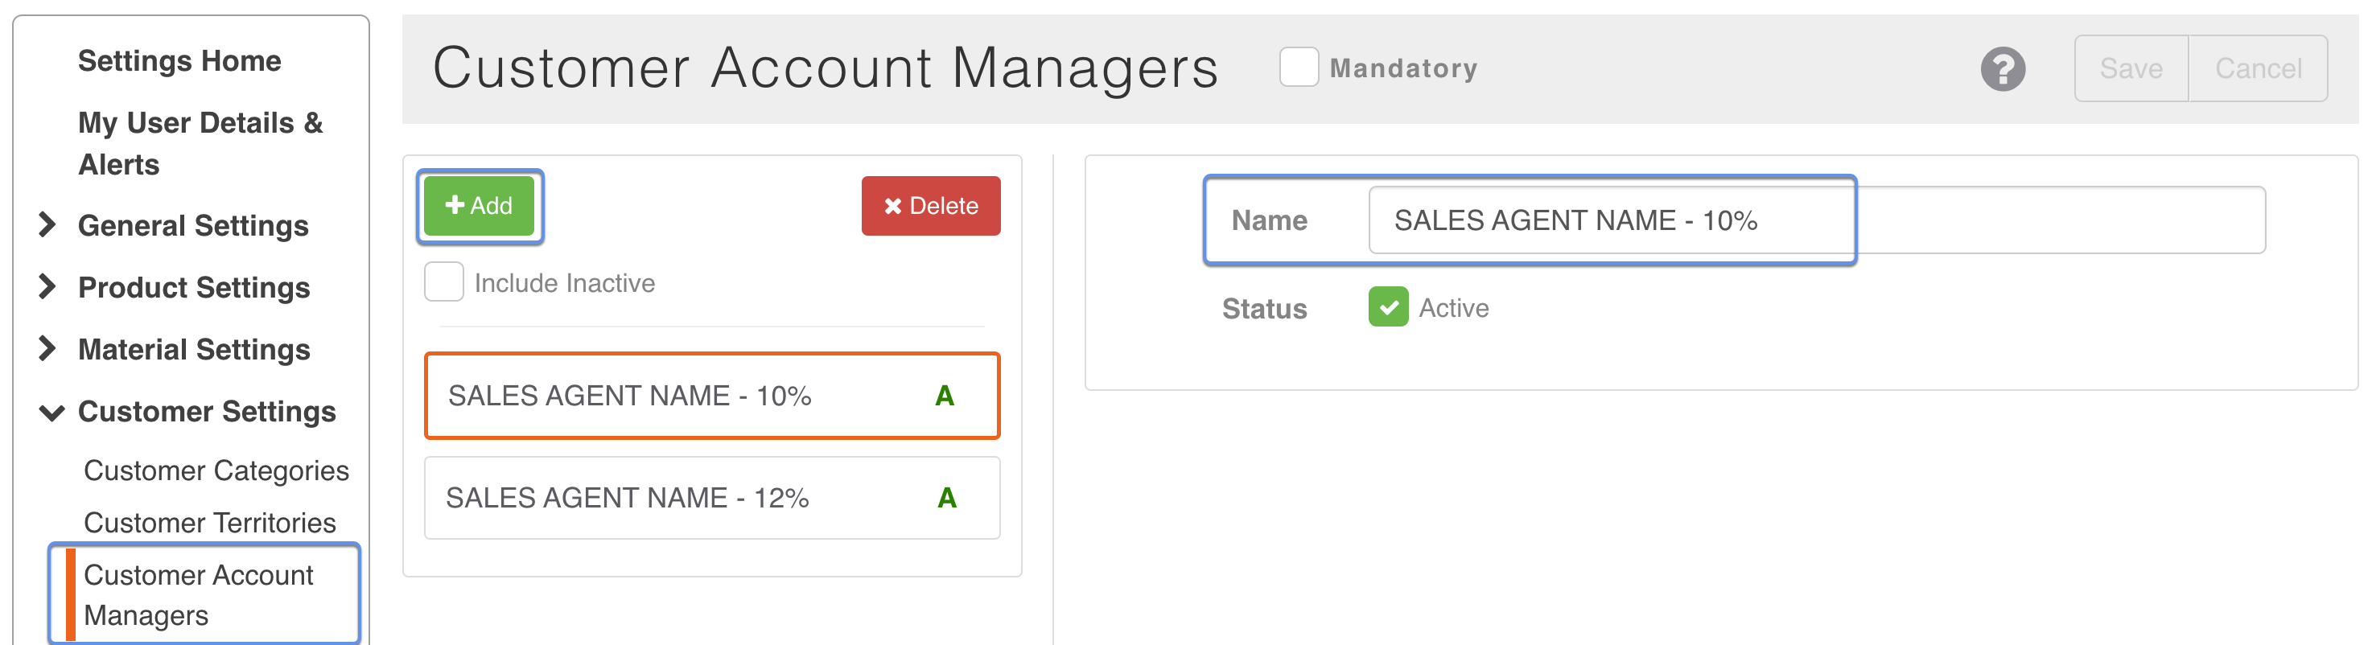Expand Product Settings section
The height and width of the screenshot is (645, 2372).
(193, 287)
